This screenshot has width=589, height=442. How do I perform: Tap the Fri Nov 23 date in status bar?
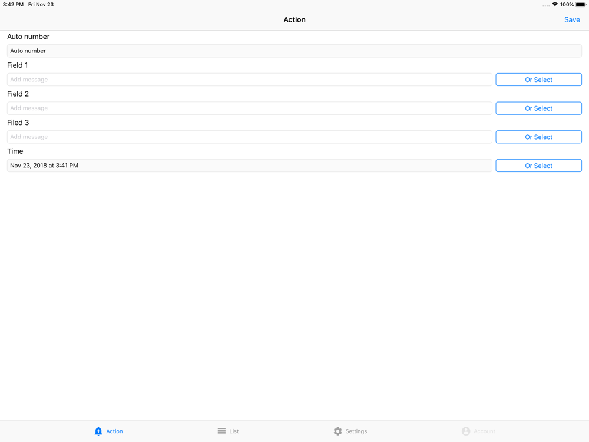pyautogui.click(x=41, y=5)
